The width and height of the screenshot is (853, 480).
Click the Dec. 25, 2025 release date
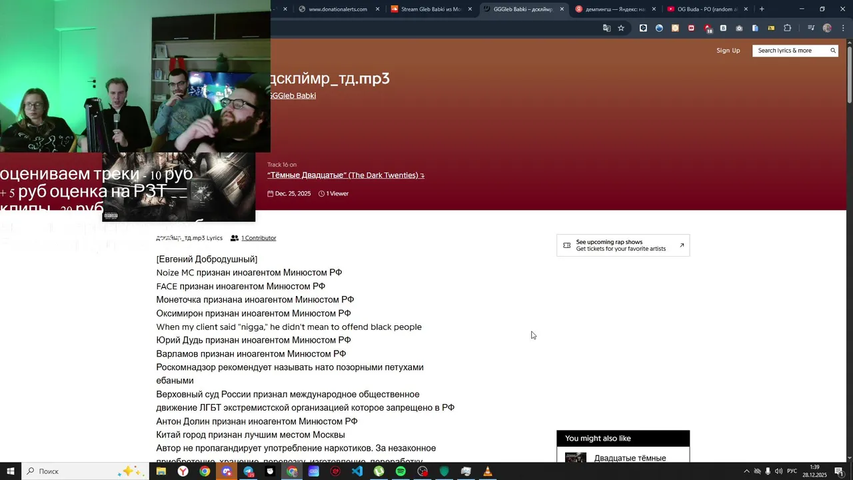(289, 193)
